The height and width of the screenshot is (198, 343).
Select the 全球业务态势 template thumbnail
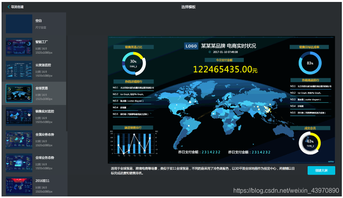coord(19,163)
